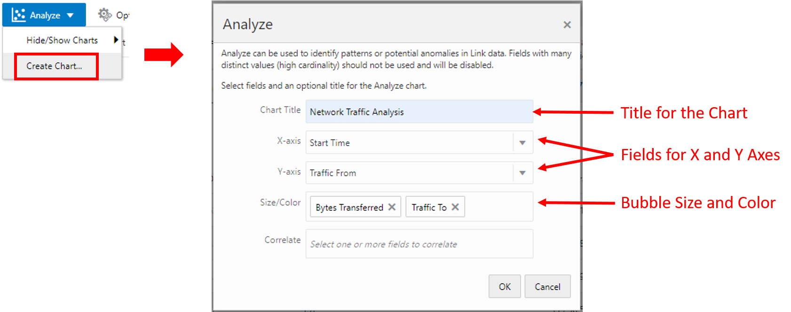Screen dimensions: 791x312
Task: Close the Analyze dialog with the X
Action: [x=567, y=25]
